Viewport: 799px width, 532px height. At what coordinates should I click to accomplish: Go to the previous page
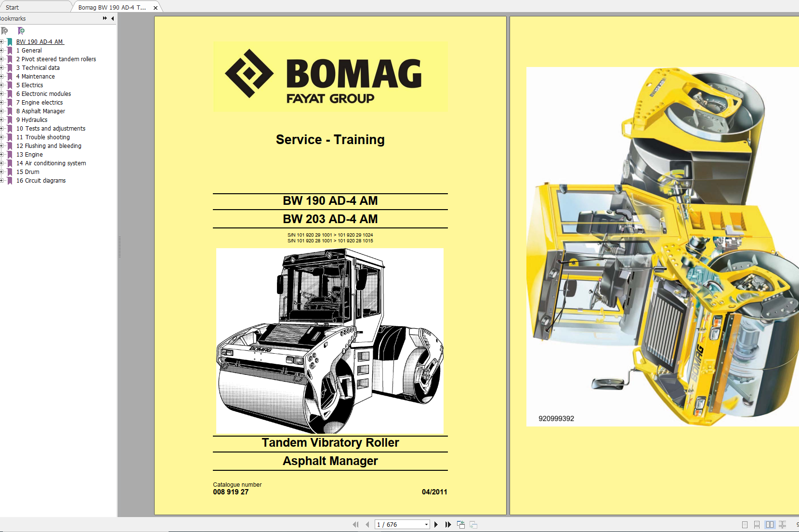click(x=367, y=524)
